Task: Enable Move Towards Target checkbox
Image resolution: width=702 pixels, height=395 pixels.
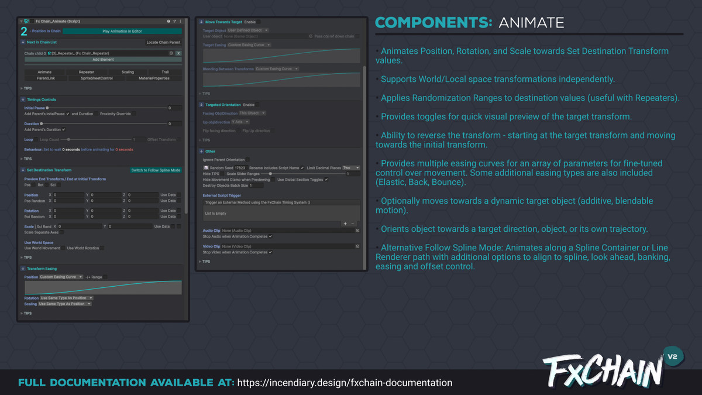Action: [259, 22]
